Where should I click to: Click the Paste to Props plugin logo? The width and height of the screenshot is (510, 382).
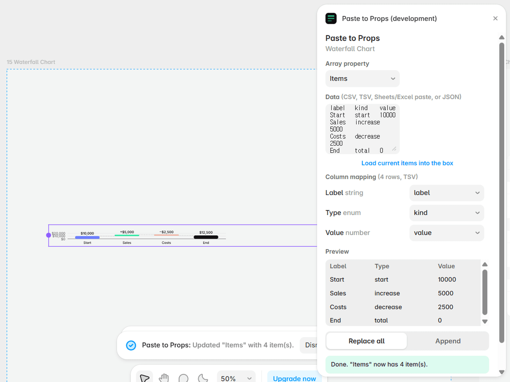331,18
